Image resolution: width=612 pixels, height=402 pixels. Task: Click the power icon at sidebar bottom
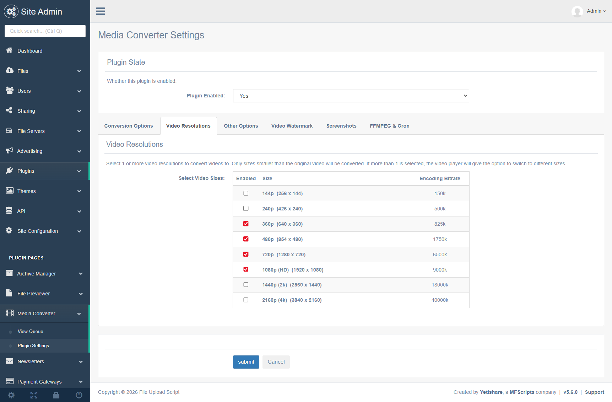pos(79,395)
